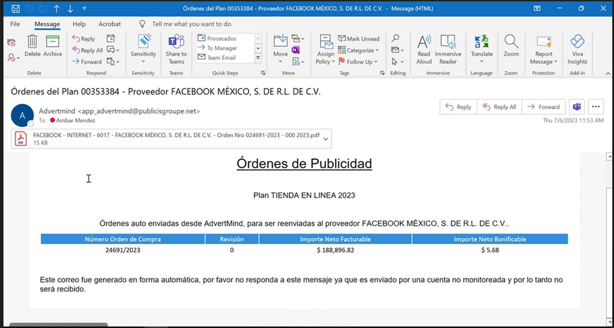Switch to the Acrobat tab
This screenshot has height=328, width=614.
[x=109, y=24]
